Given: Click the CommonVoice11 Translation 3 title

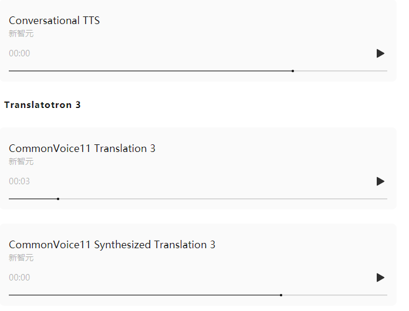Looking at the screenshot, I should 82,148.
